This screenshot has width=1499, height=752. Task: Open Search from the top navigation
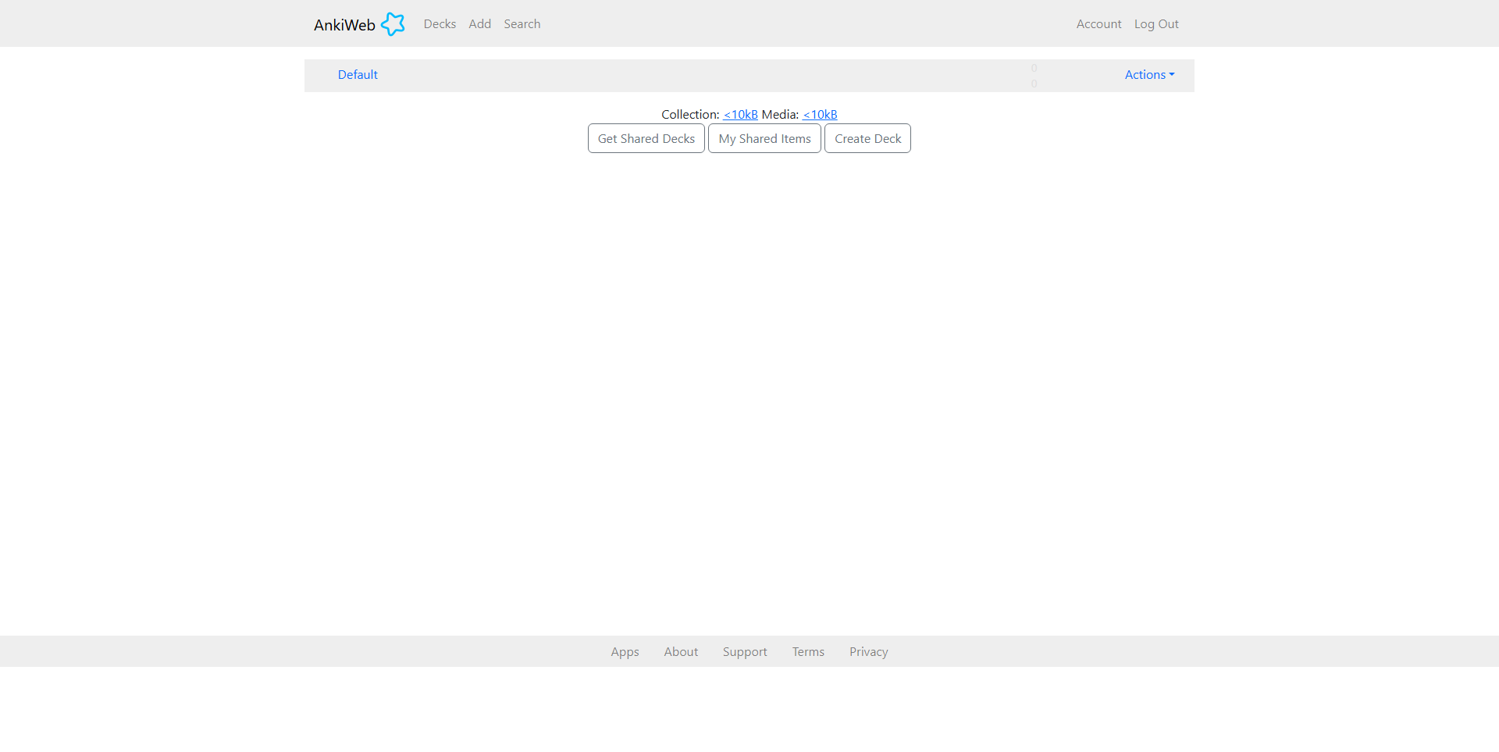tap(522, 24)
